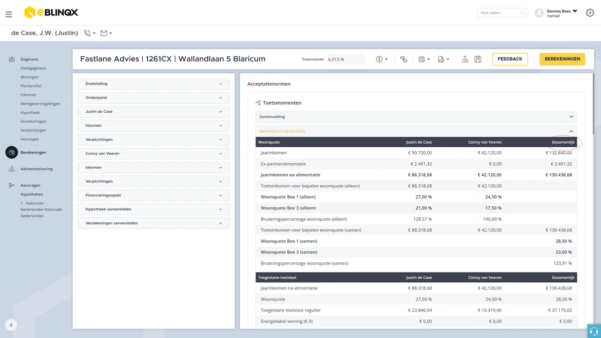Open the hamburger menu in the header
The width and height of the screenshot is (601, 338).
(x=9, y=15)
